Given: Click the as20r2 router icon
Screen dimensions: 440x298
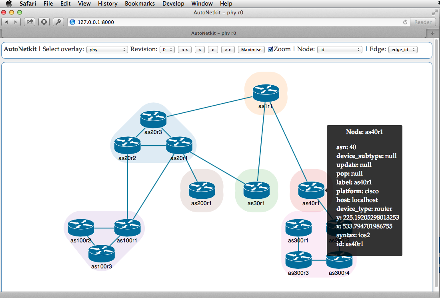Looking at the screenshot, I should coord(127,145).
